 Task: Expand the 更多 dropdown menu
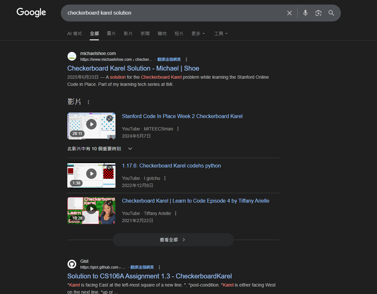point(198,33)
